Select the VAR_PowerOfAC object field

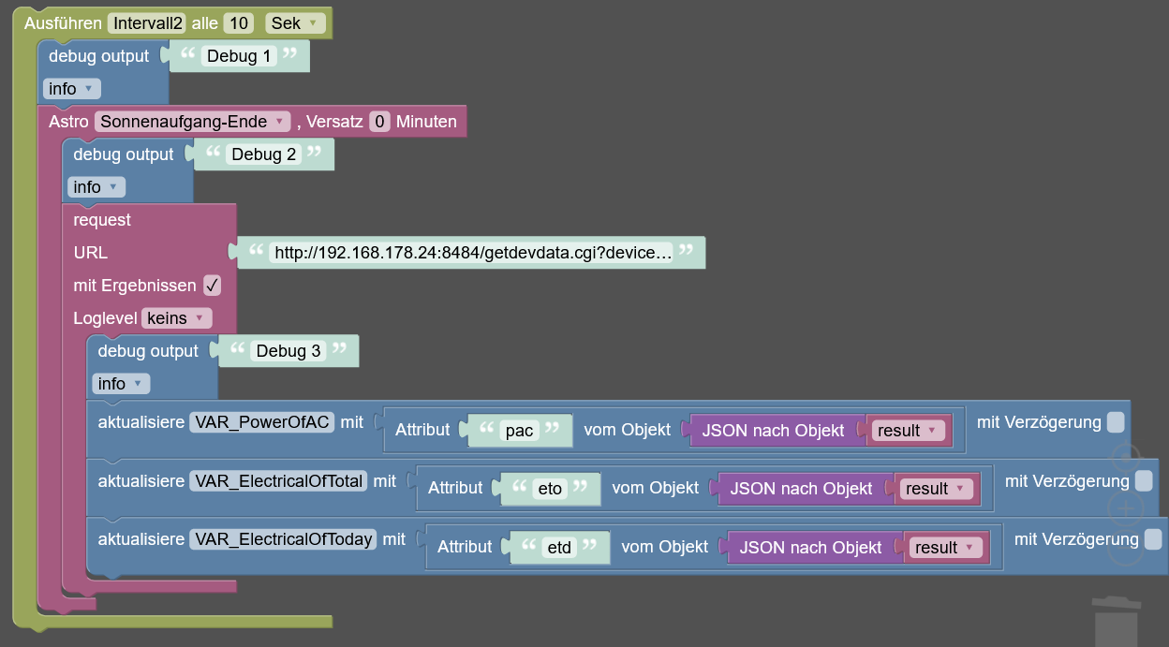point(262,422)
